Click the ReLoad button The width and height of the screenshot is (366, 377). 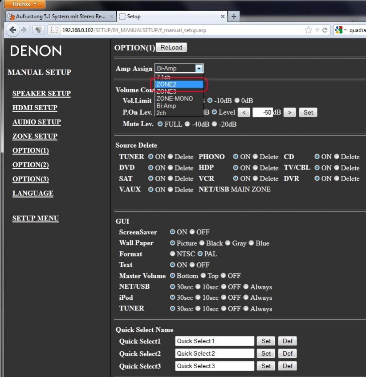(171, 47)
